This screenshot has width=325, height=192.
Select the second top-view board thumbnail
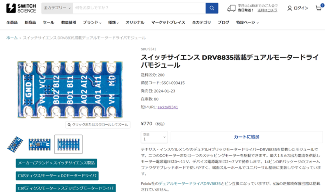click(x=39, y=144)
